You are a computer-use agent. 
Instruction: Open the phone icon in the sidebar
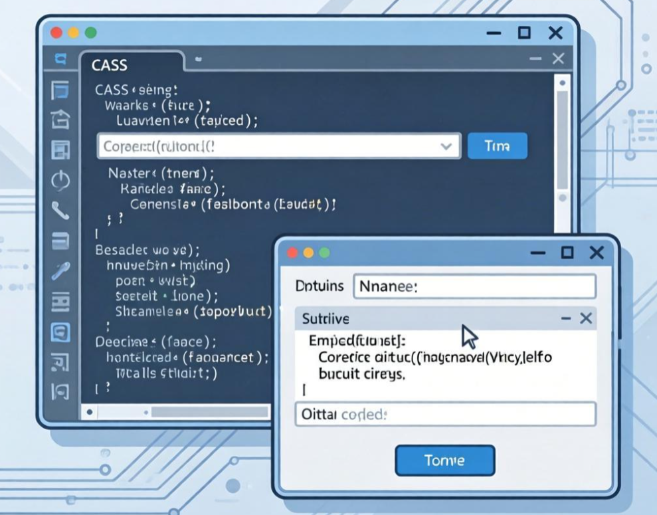click(61, 211)
